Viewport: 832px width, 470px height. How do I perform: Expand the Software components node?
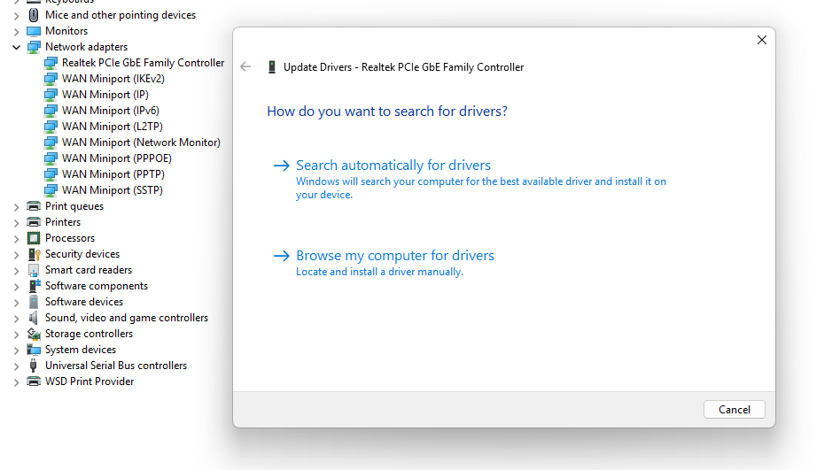pos(16,286)
